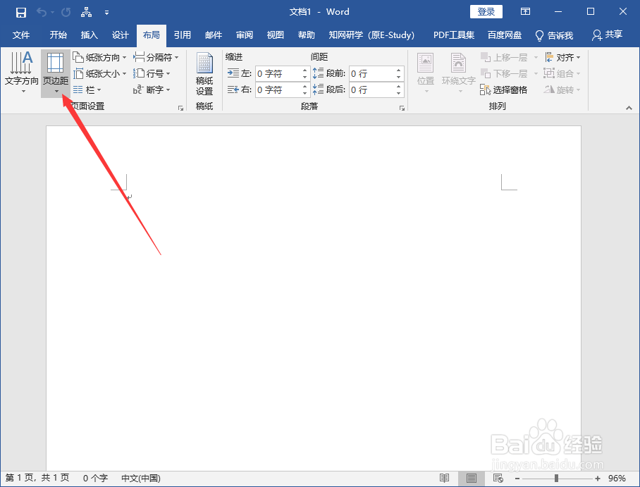This screenshot has height=487, width=640.
Task: Expand the 行号 (Line Numbers) dropdown
Action: tap(152, 73)
